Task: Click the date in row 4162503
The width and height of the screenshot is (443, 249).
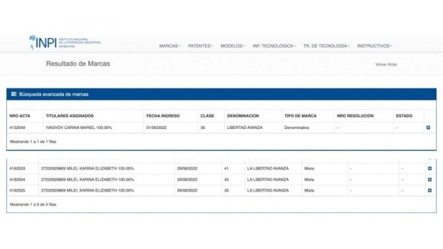Action: [187, 168]
